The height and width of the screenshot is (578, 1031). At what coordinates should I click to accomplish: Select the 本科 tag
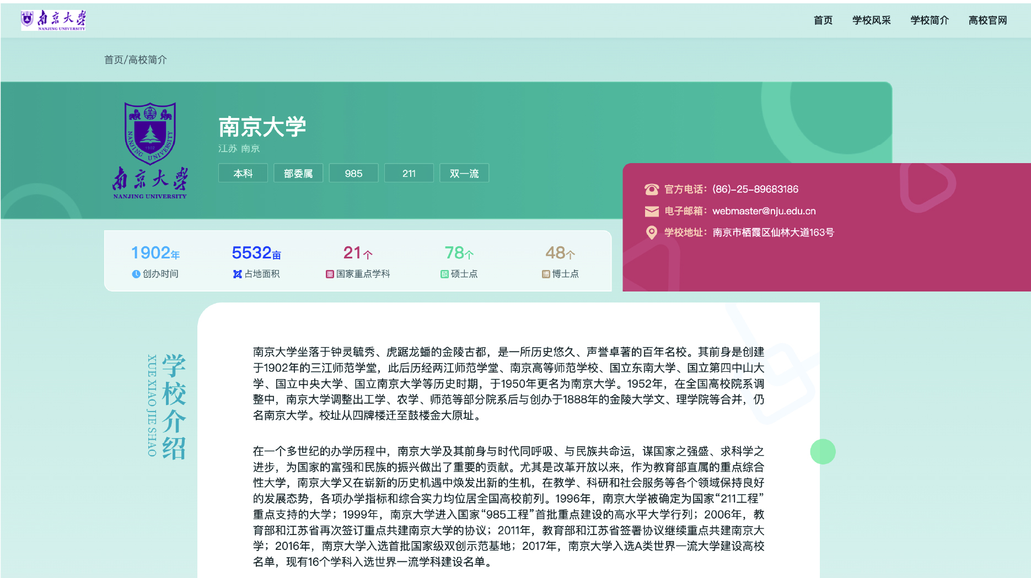coord(243,173)
